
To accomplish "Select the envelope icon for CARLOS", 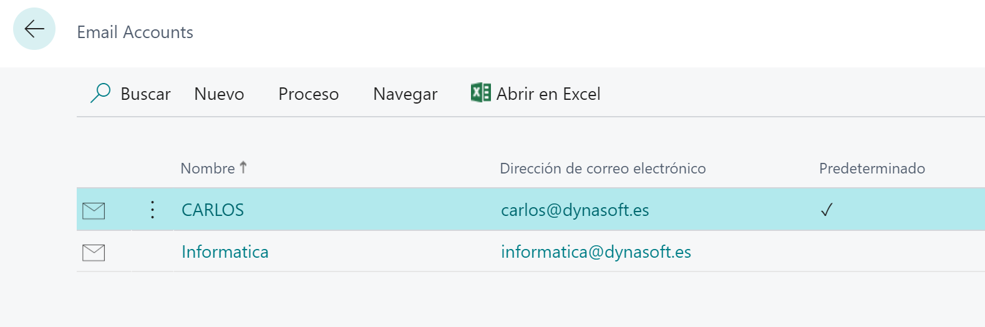I will [x=94, y=211].
